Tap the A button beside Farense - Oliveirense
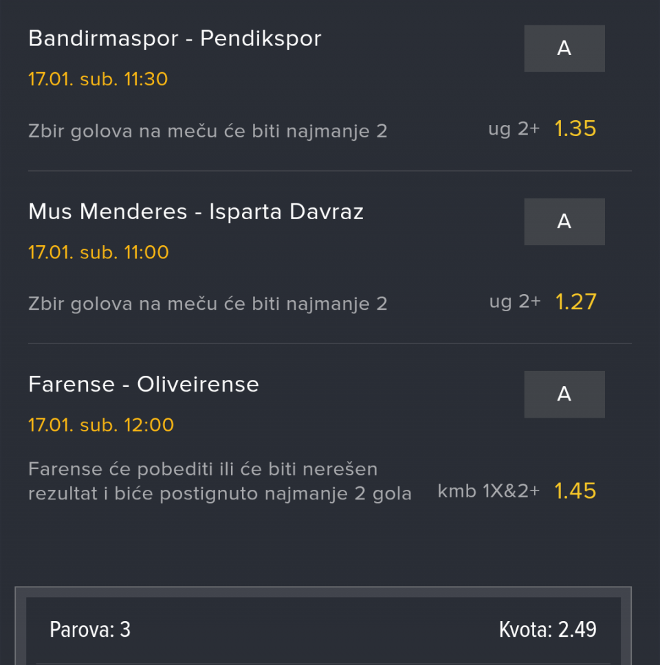Image resolution: width=660 pixels, height=665 pixels. [564, 394]
